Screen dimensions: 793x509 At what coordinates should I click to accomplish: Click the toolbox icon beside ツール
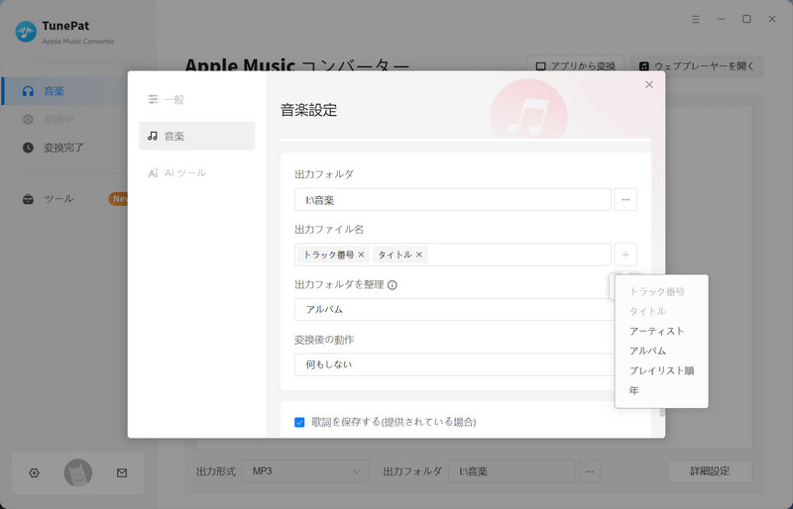point(29,199)
